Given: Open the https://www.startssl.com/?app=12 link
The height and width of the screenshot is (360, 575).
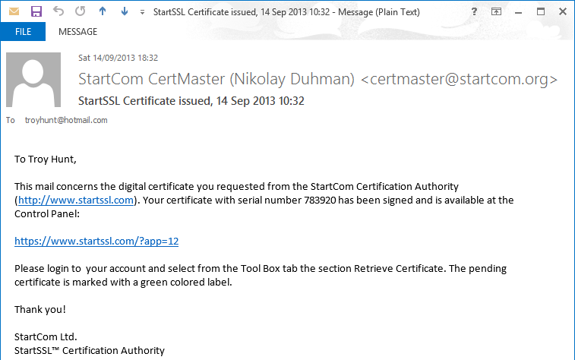Looking at the screenshot, I should (x=96, y=242).
